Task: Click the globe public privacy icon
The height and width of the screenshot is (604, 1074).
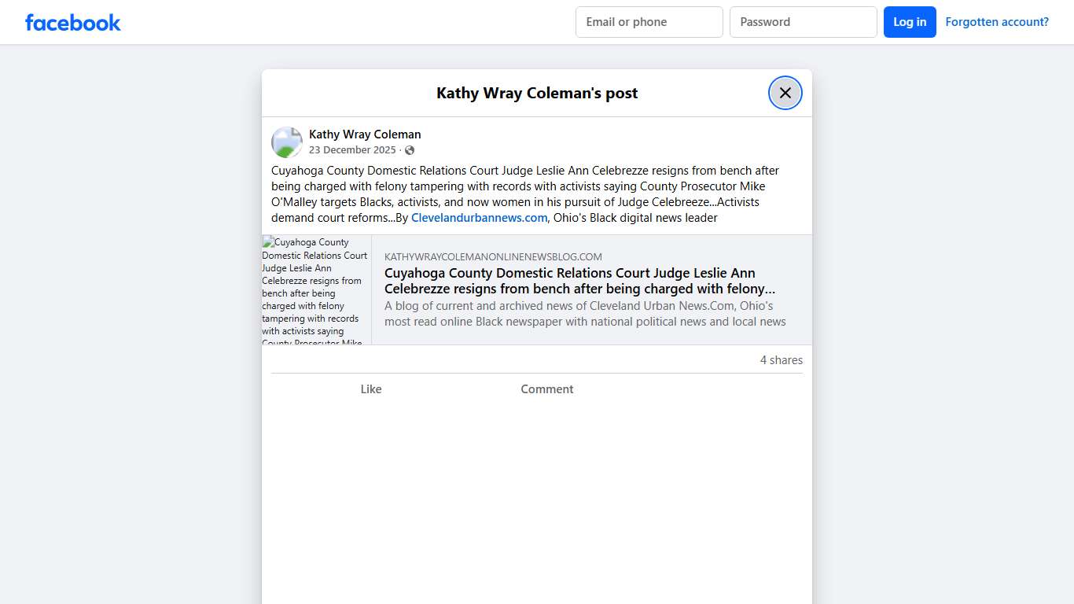Action: click(x=410, y=150)
